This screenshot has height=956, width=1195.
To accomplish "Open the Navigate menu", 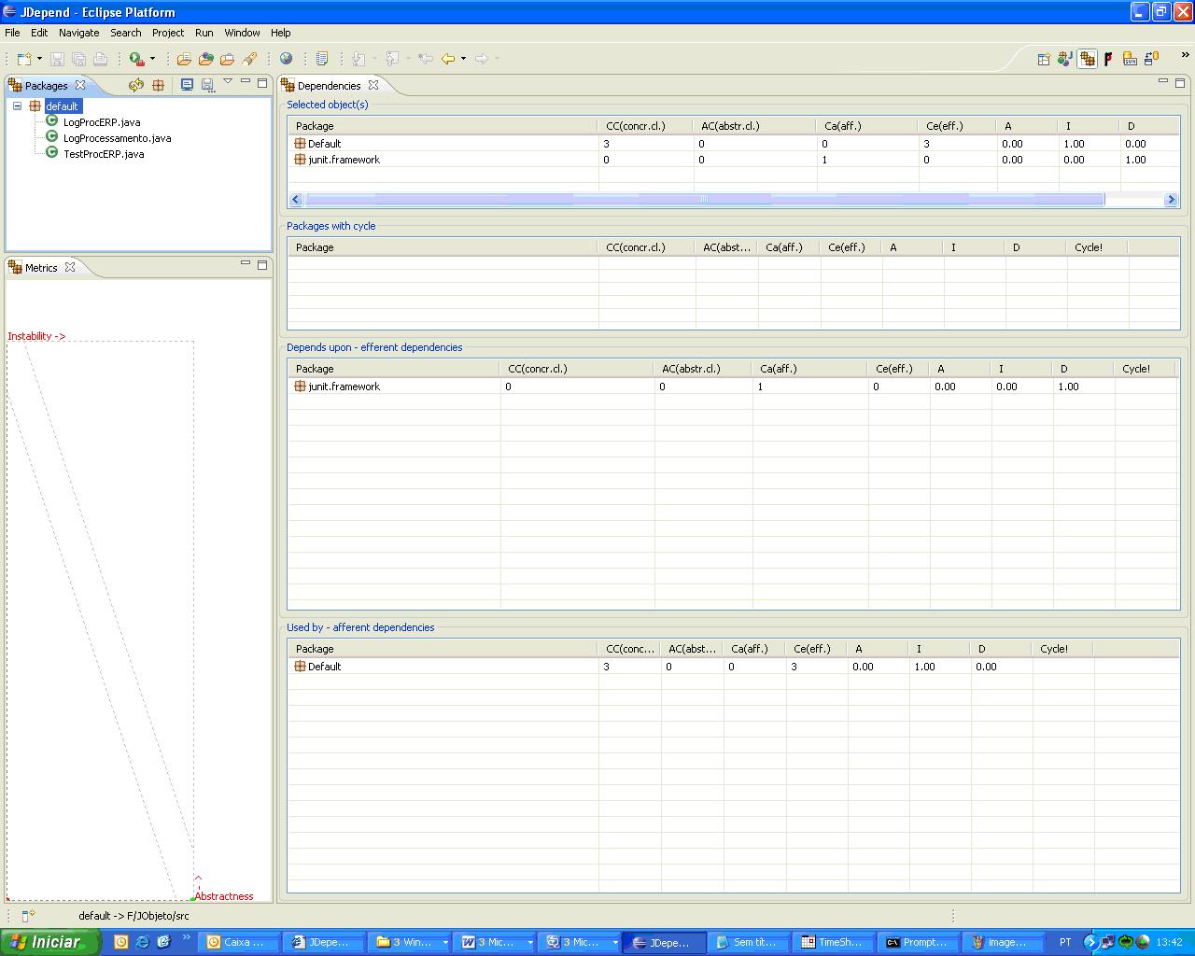I will click(x=78, y=33).
